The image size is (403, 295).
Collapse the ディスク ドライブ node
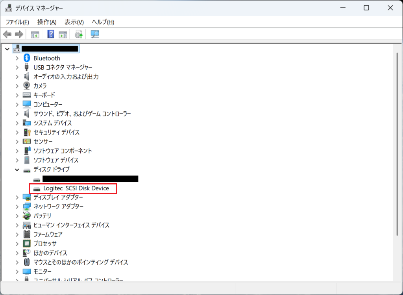(x=17, y=170)
